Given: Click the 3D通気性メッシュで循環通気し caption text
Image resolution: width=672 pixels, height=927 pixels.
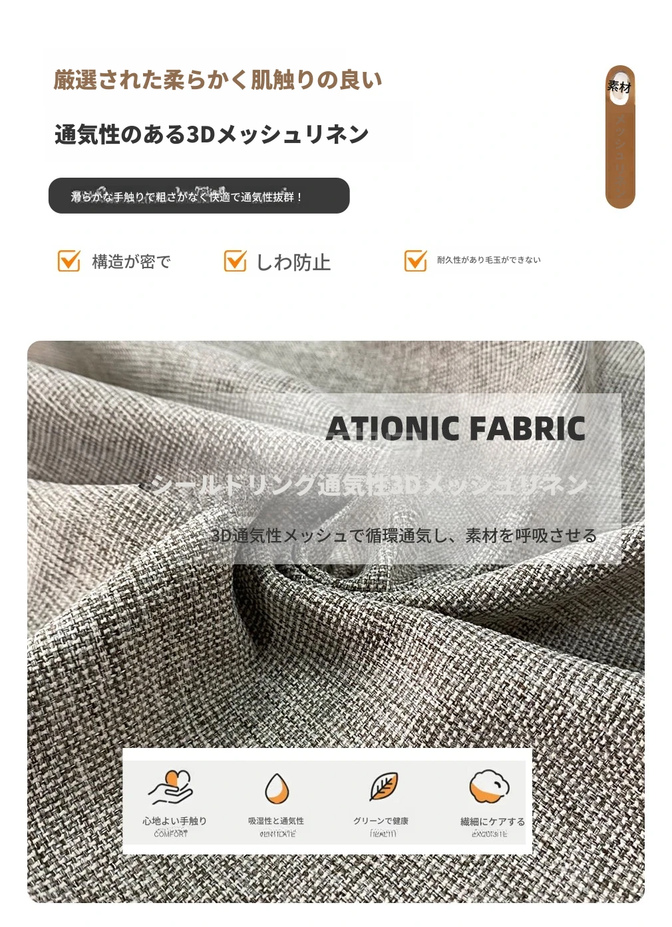Looking at the screenshot, I should click(403, 536).
